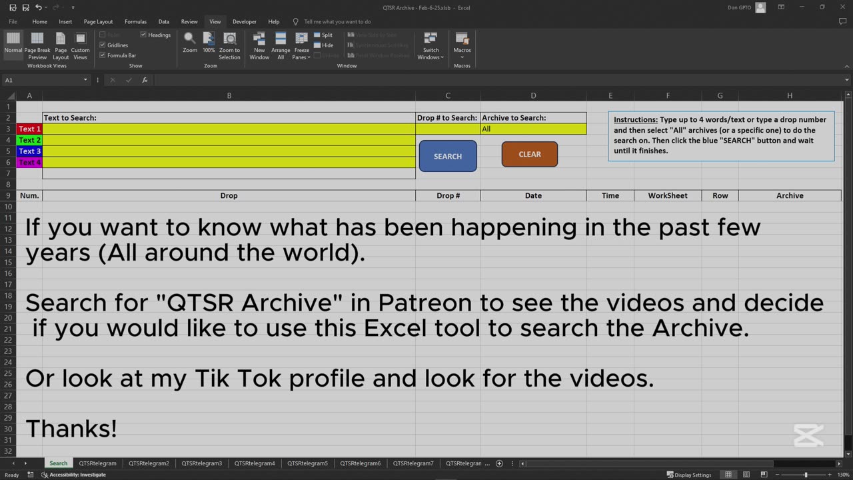Click the macro recording status bar icon

[x=31, y=475]
